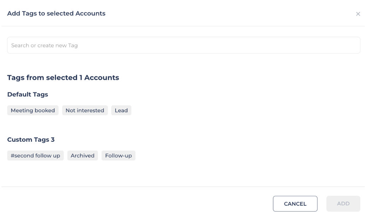Select the Meeting booked tag

click(33, 110)
